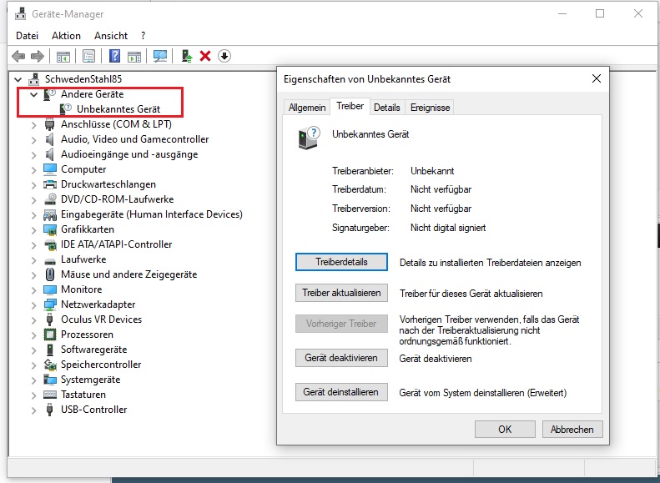Expand the USB-Controller category
The height and width of the screenshot is (483, 660).
(x=34, y=410)
